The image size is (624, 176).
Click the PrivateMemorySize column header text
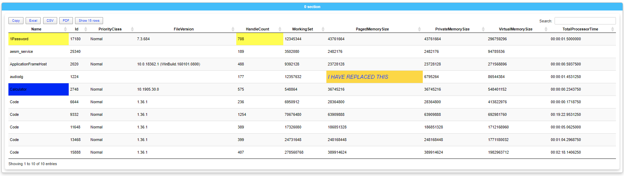pyautogui.click(x=452, y=29)
